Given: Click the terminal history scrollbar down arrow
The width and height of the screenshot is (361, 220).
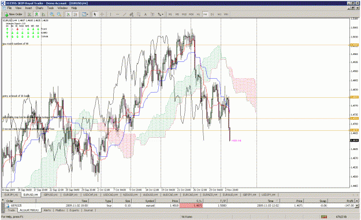Looking at the screenshot, I should pos(357,206).
